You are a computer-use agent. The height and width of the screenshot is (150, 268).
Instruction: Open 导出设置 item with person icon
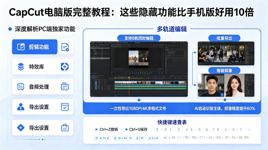pyautogui.click(x=43, y=107)
